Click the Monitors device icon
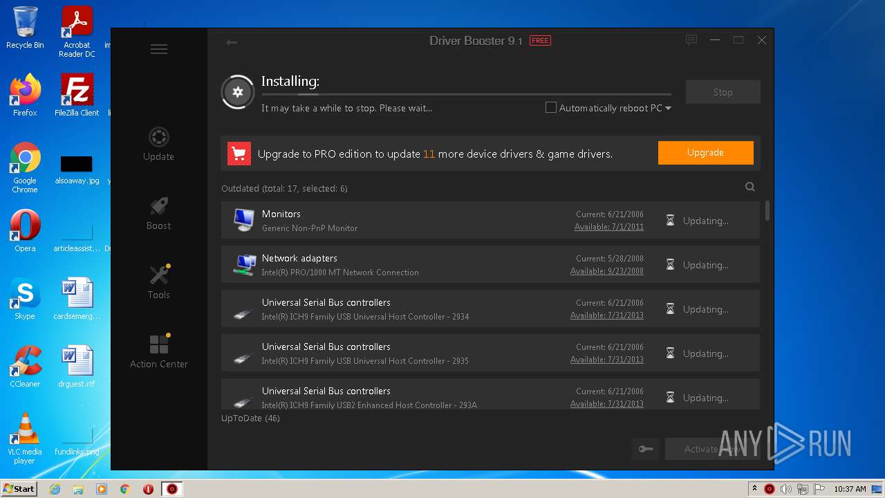The image size is (885, 498). [x=243, y=220]
